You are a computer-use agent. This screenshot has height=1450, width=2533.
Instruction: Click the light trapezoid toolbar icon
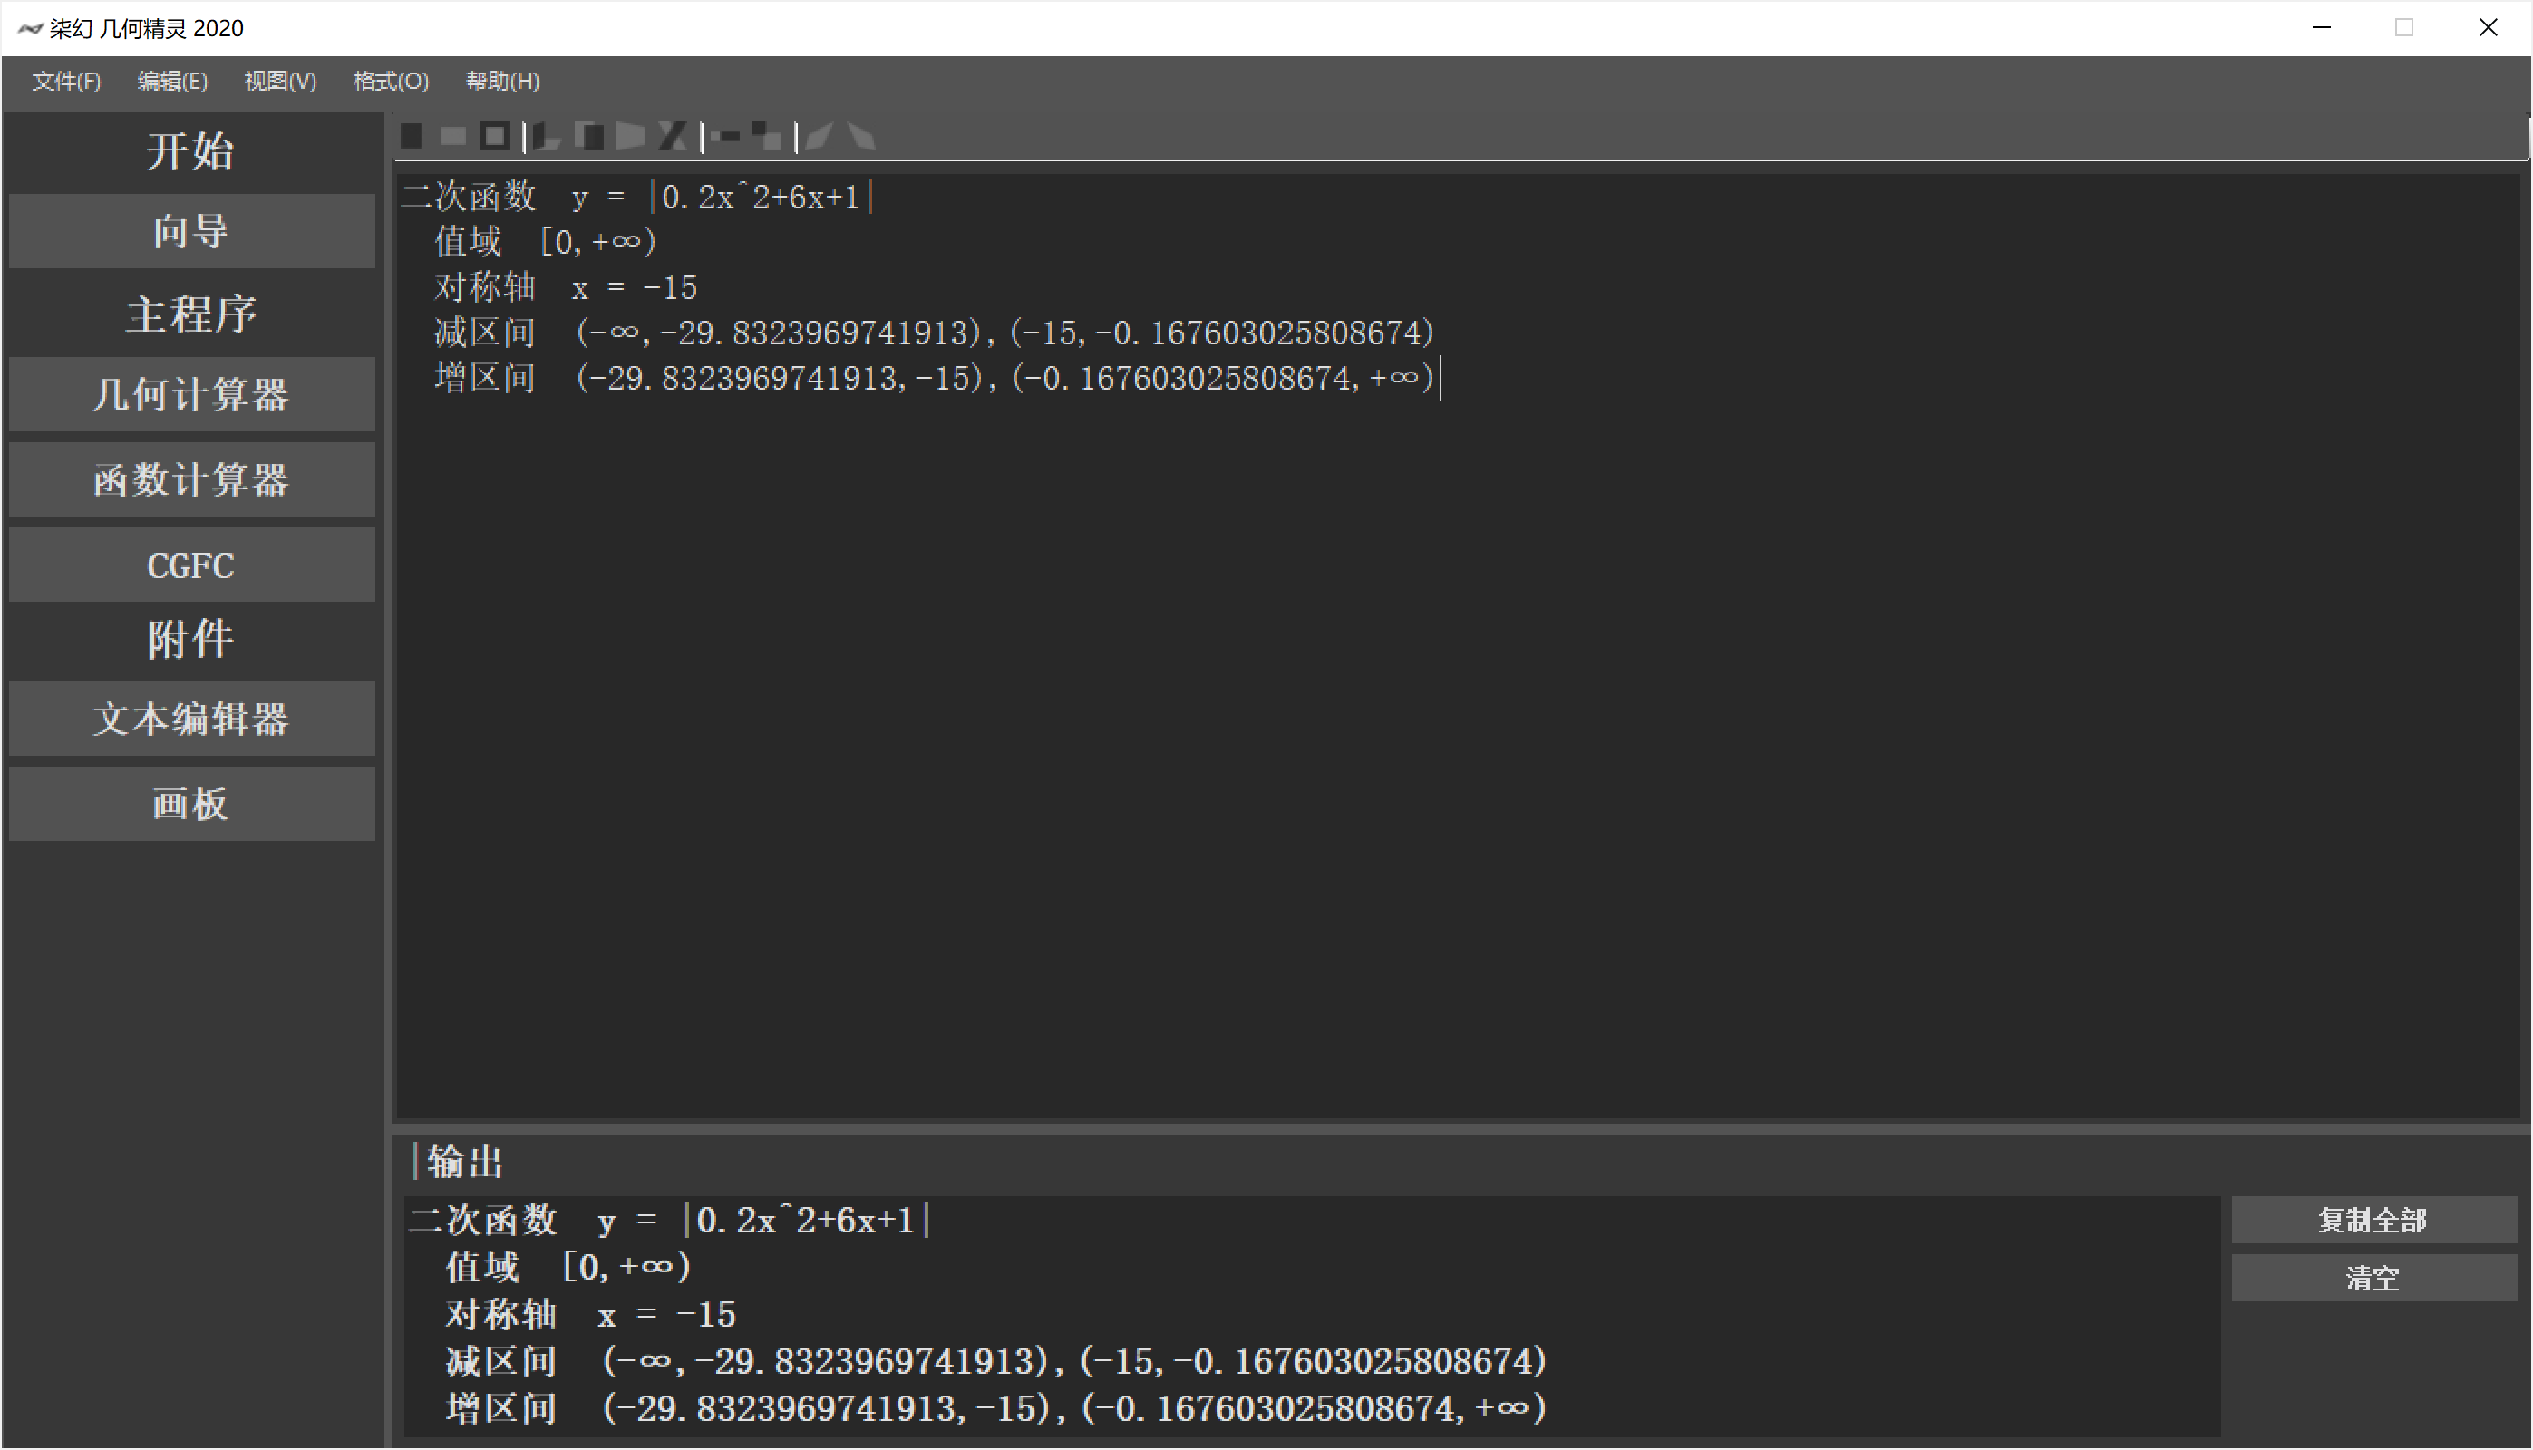632,137
